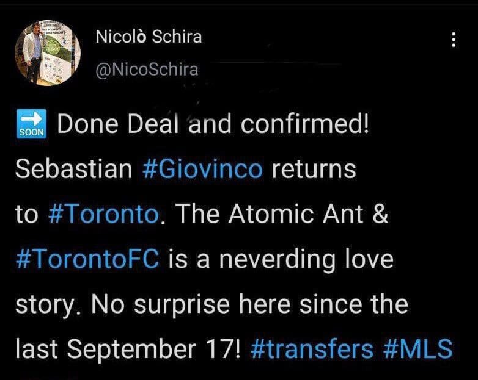This screenshot has width=478, height=380.
Task: Click the "last September 17!" text
Action: point(130,349)
